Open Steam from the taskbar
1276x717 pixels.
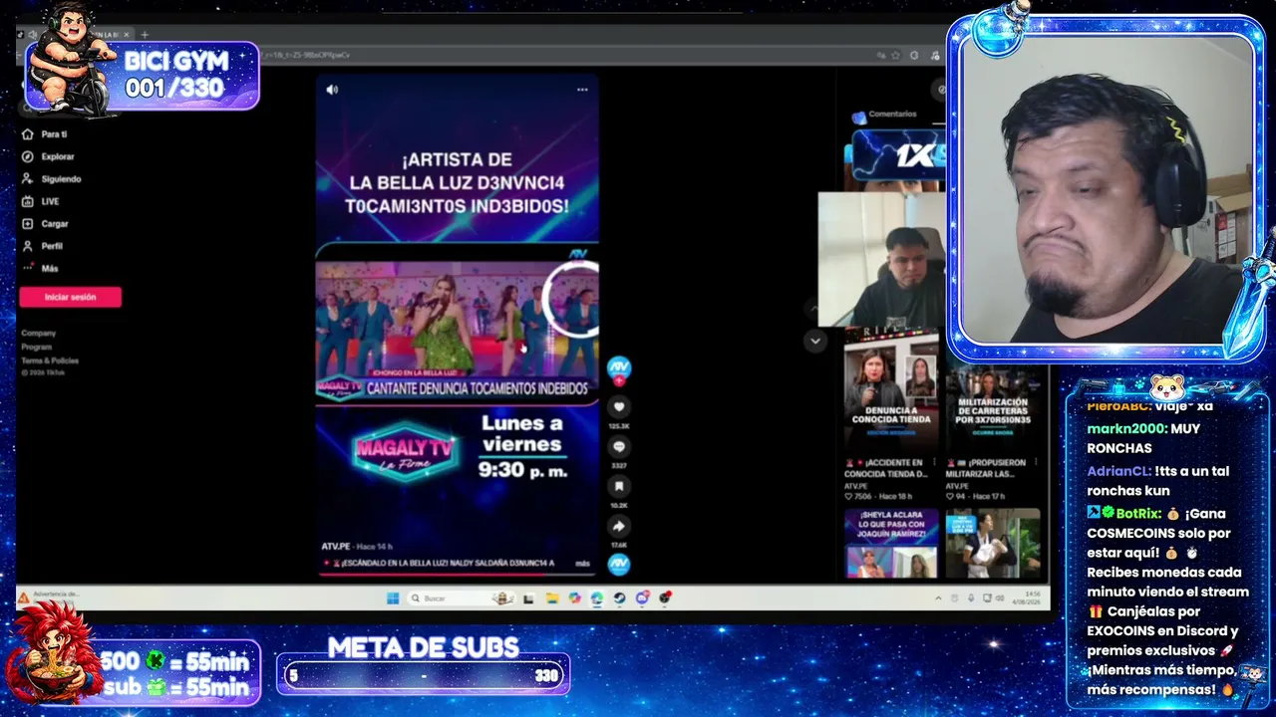pos(619,598)
